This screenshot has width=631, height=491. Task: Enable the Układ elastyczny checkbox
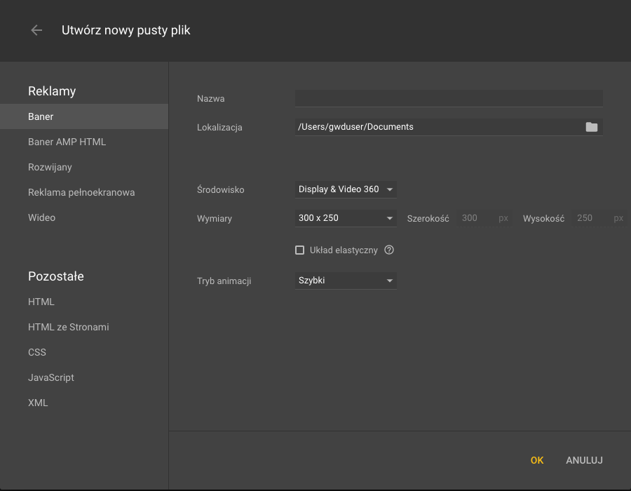[x=299, y=250]
